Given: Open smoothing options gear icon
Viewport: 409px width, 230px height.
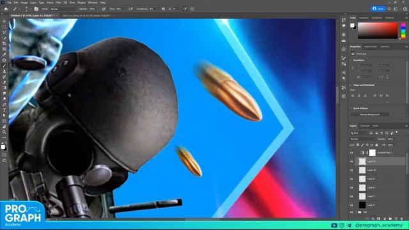Looking at the screenshot, I should point(164,9).
